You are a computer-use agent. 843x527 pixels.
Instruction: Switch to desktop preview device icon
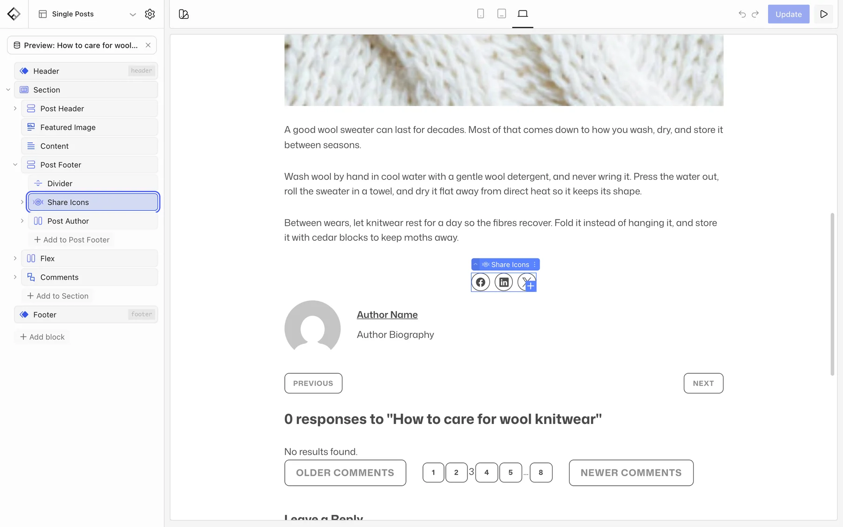[523, 14]
